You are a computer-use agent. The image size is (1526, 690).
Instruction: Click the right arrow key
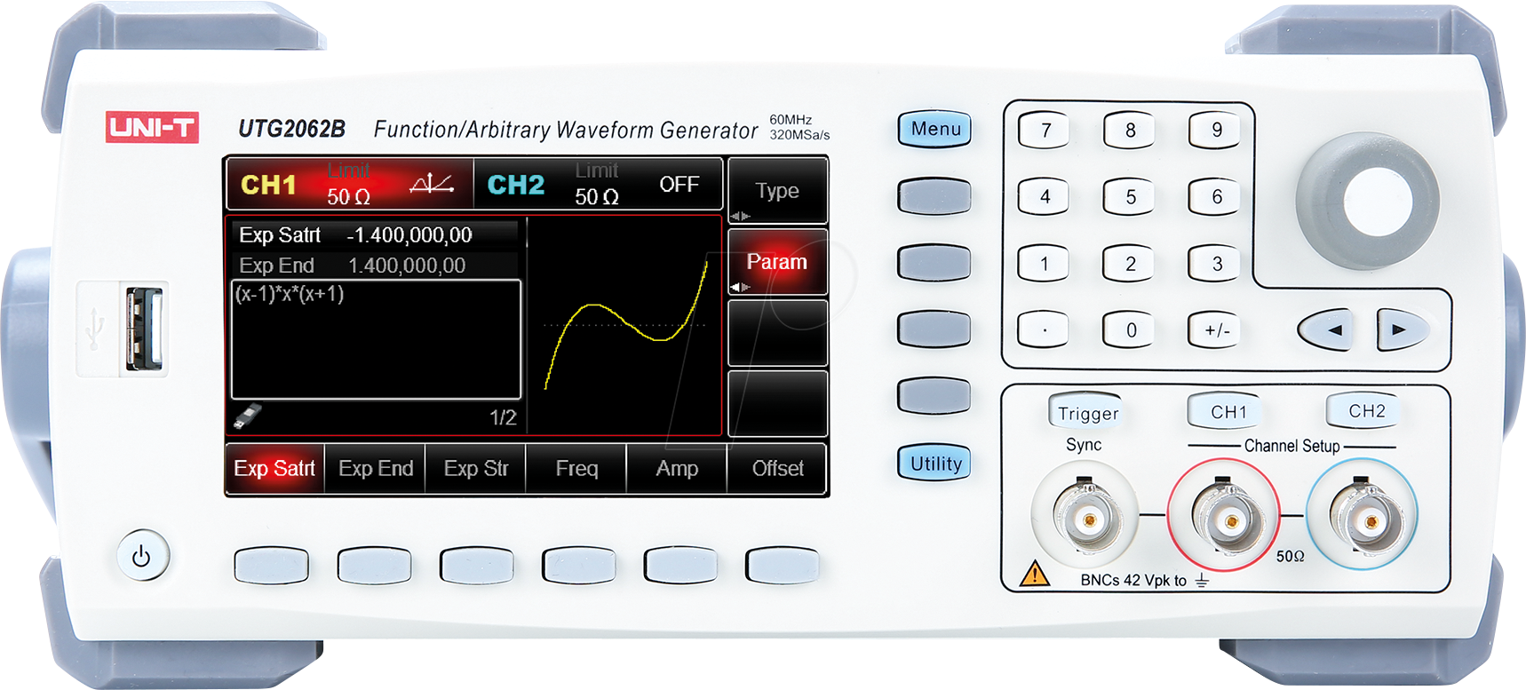1402,330
